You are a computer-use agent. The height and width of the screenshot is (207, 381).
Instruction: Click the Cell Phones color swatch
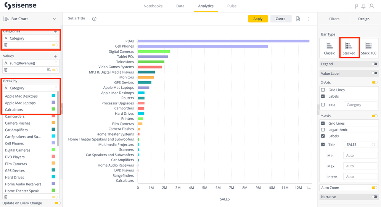pyautogui.click(x=53, y=143)
